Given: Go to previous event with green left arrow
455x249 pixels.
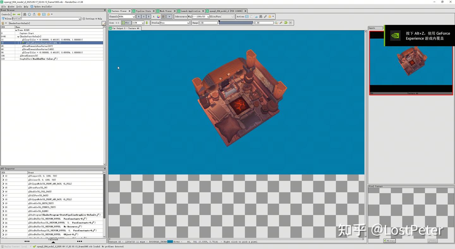Looking at the screenshot, I should click(x=14, y=14).
